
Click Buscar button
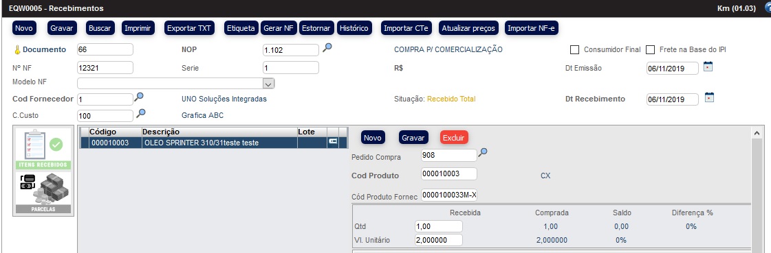(x=100, y=28)
